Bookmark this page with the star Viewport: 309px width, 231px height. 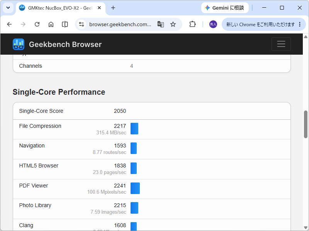pyautogui.click(x=173, y=24)
